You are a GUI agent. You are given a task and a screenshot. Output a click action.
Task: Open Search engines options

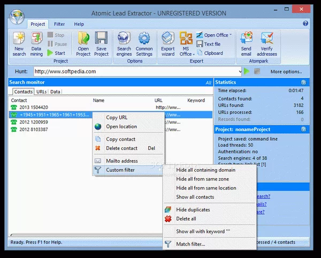click(124, 44)
